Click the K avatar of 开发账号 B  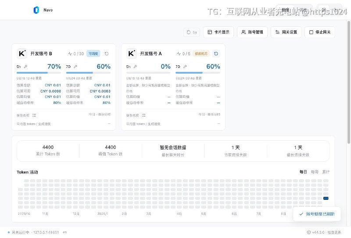[22, 53]
